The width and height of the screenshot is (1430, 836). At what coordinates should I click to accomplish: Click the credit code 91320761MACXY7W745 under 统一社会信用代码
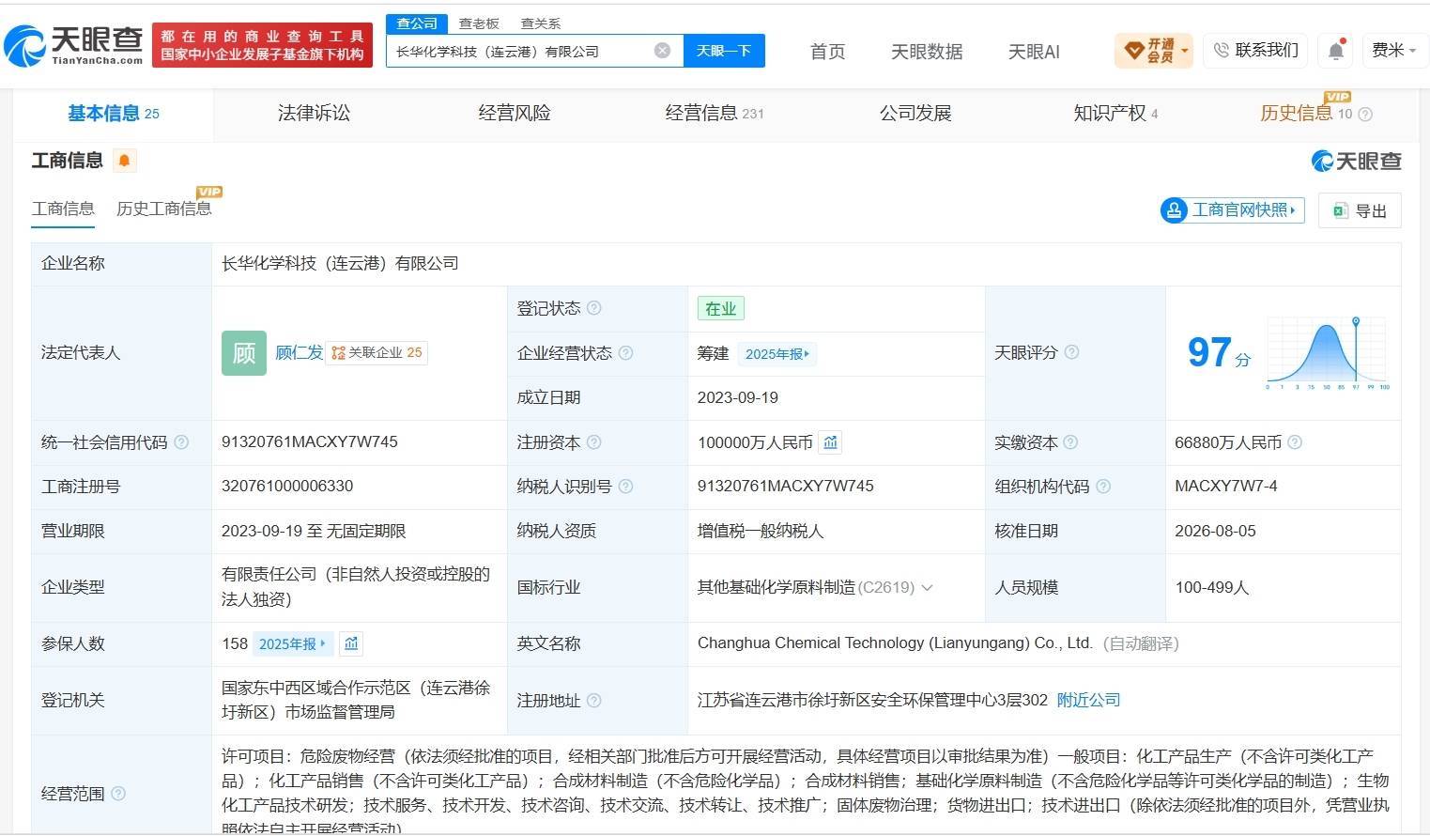point(310,441)
